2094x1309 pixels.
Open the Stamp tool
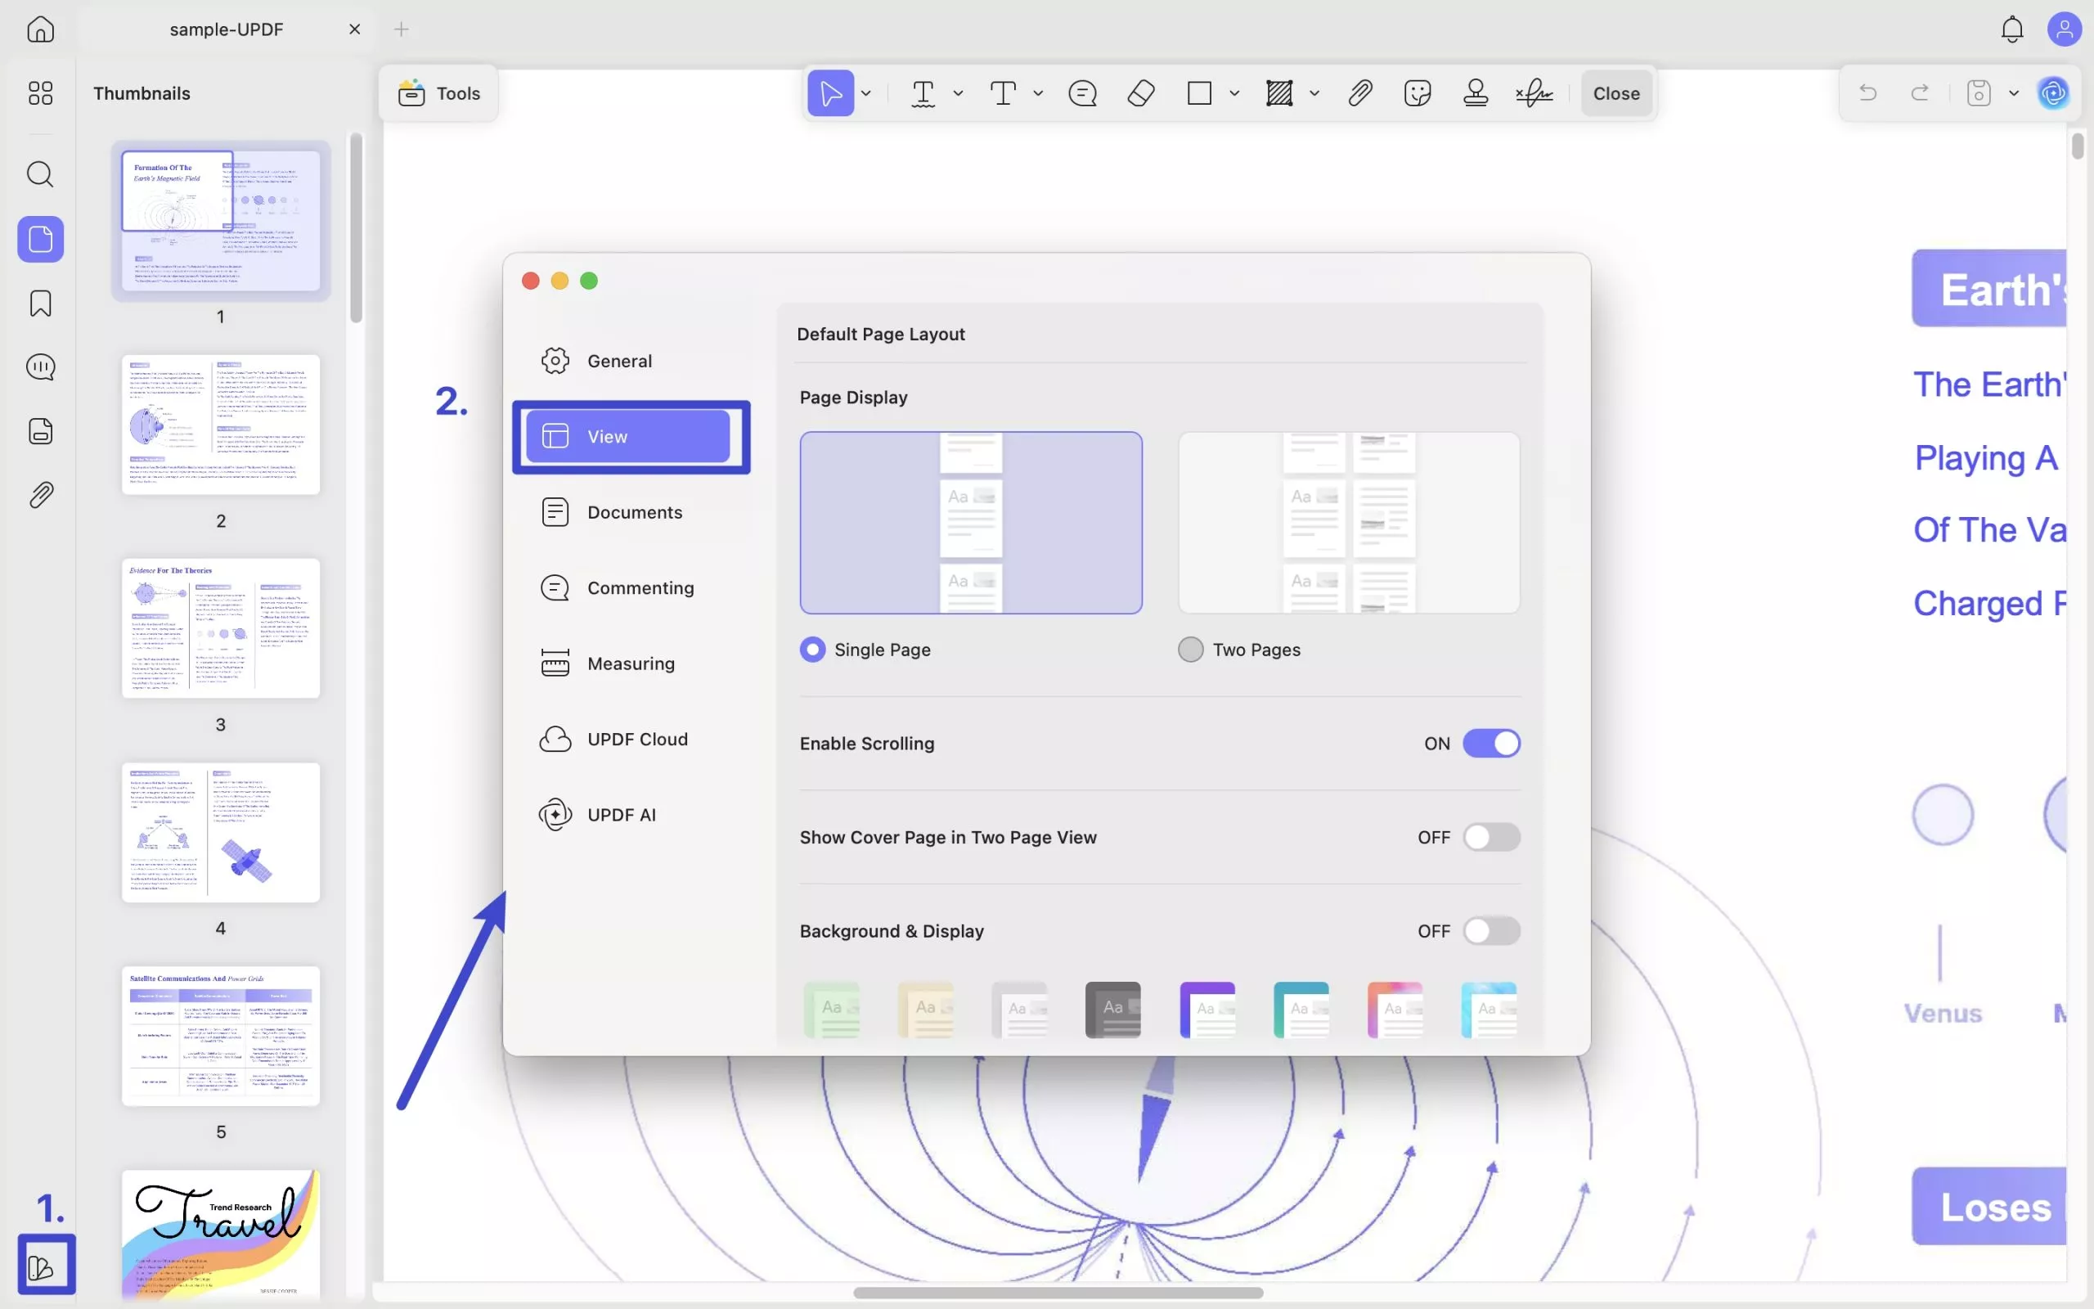pyautogui.click(x=1476, y=93)
